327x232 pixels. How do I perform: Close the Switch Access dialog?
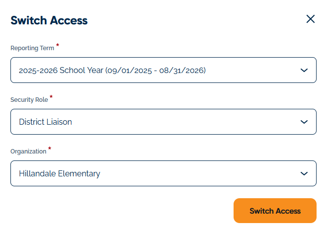tap(311, 19)
